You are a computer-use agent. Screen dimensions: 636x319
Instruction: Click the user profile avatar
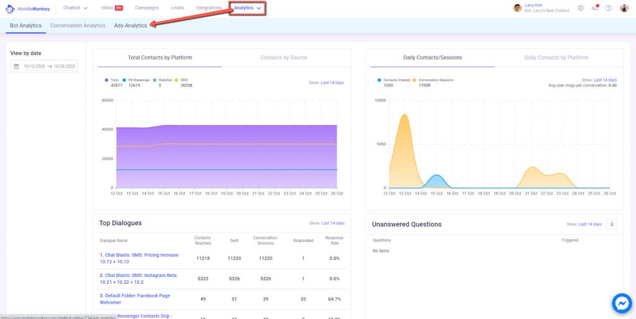[x=624, y=8]
